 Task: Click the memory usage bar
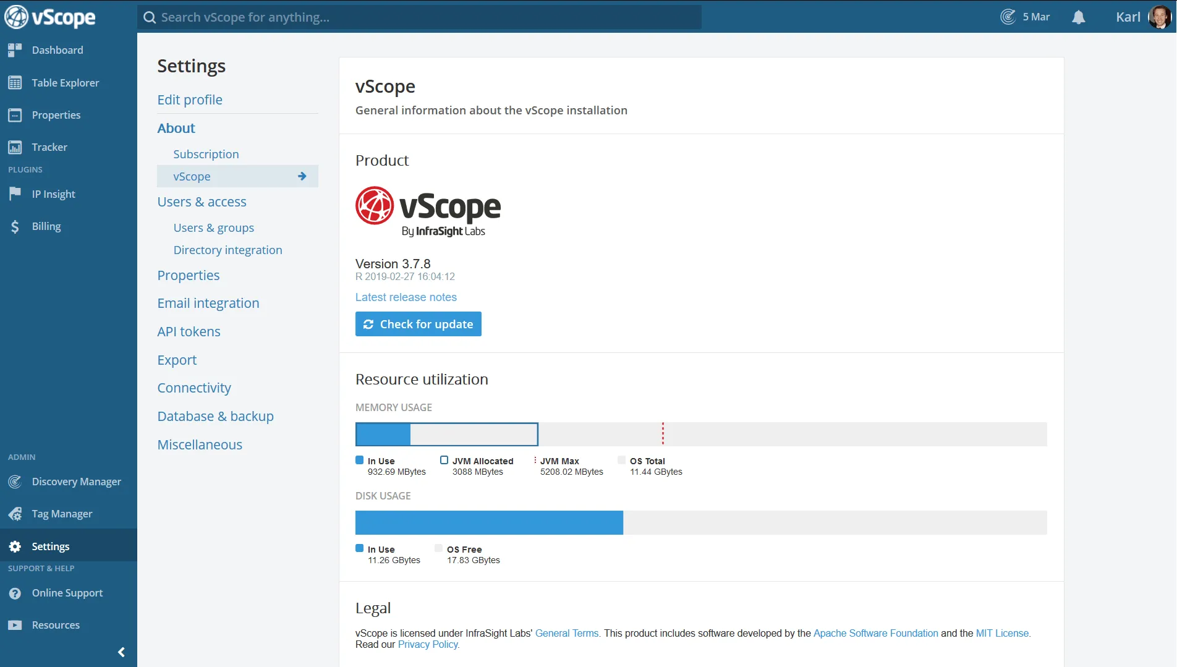(701, 434)
